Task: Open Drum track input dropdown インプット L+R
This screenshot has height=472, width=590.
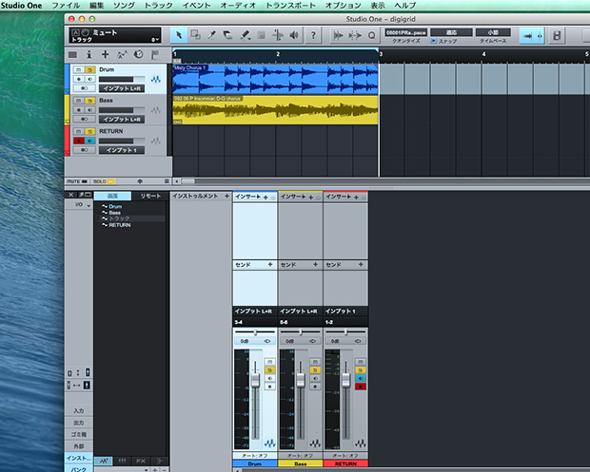Action: coord(122,88)
